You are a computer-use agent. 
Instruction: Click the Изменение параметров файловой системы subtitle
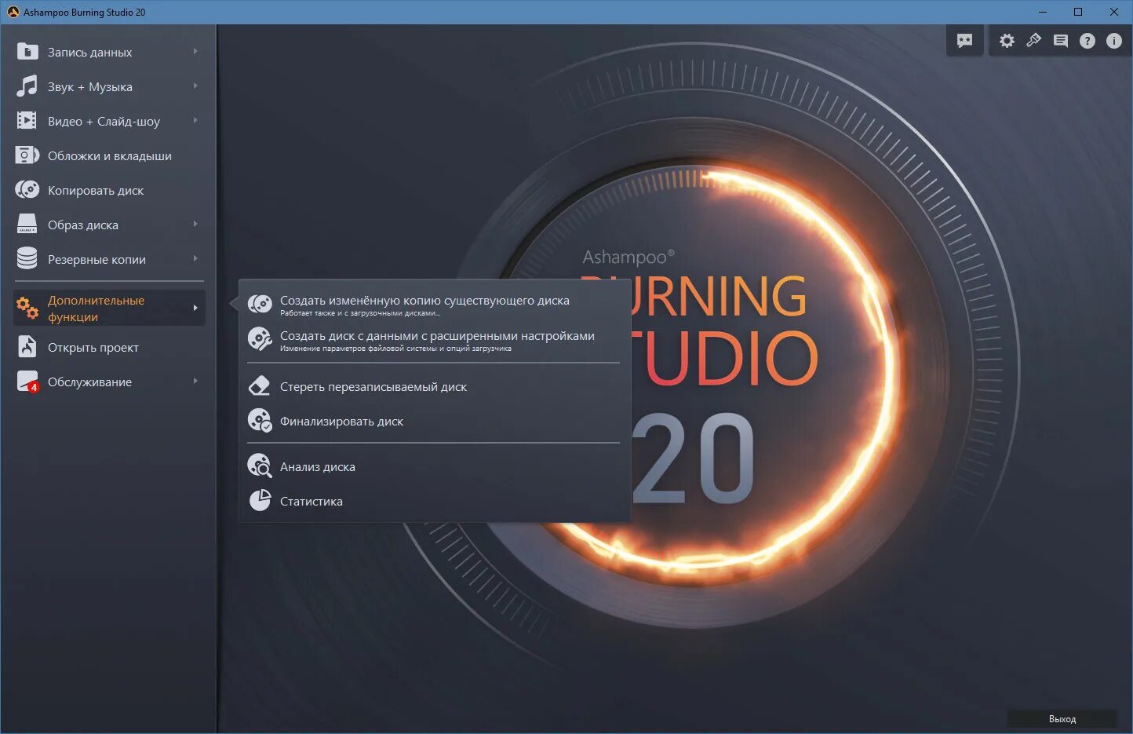pos(395,349)
